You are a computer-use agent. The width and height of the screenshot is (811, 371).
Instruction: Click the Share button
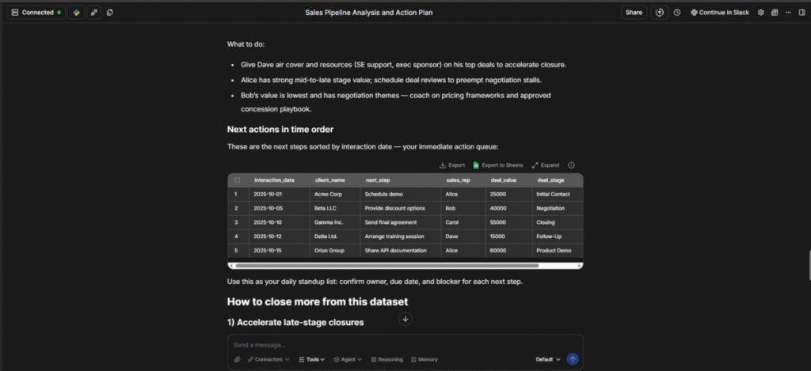point(634,13)
